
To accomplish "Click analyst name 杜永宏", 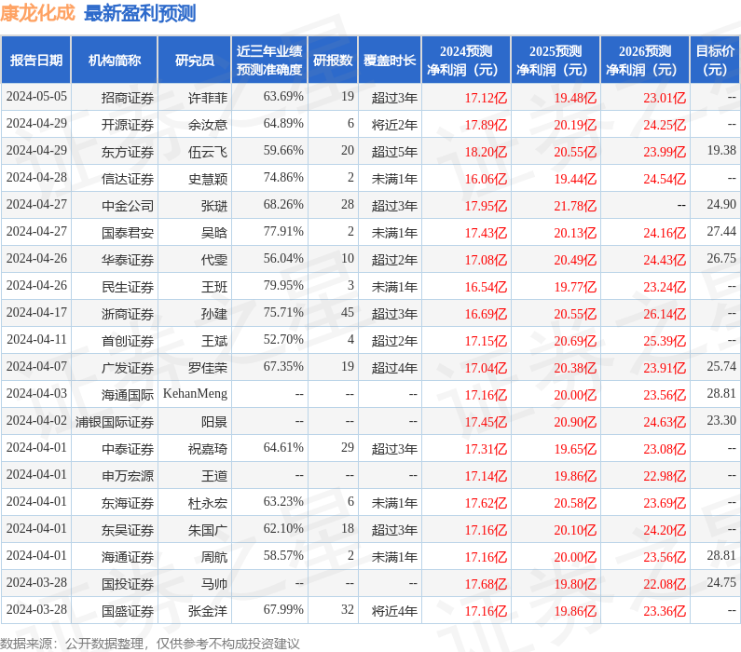I will [x=208, y=502].
